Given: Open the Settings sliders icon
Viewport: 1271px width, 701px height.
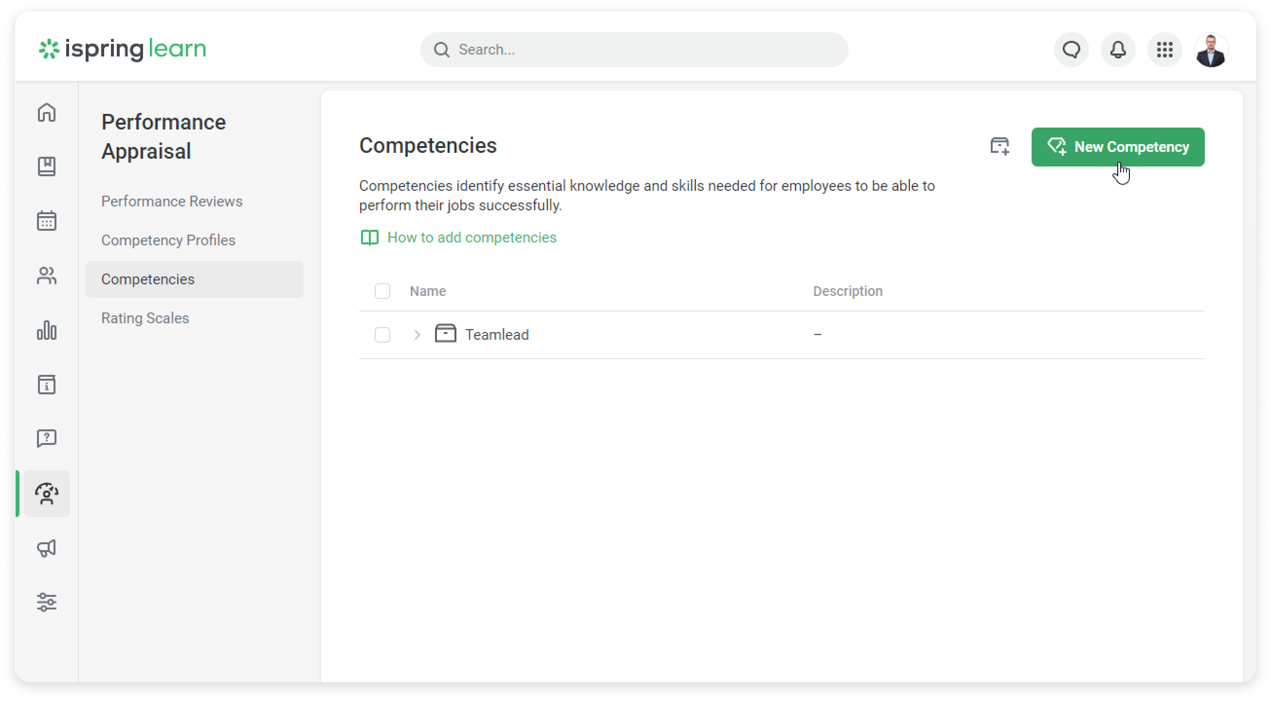Looking at the screenshot, I should point(47,602).
